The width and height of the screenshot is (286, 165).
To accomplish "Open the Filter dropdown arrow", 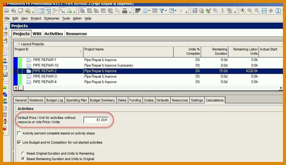I will (166, 11).
